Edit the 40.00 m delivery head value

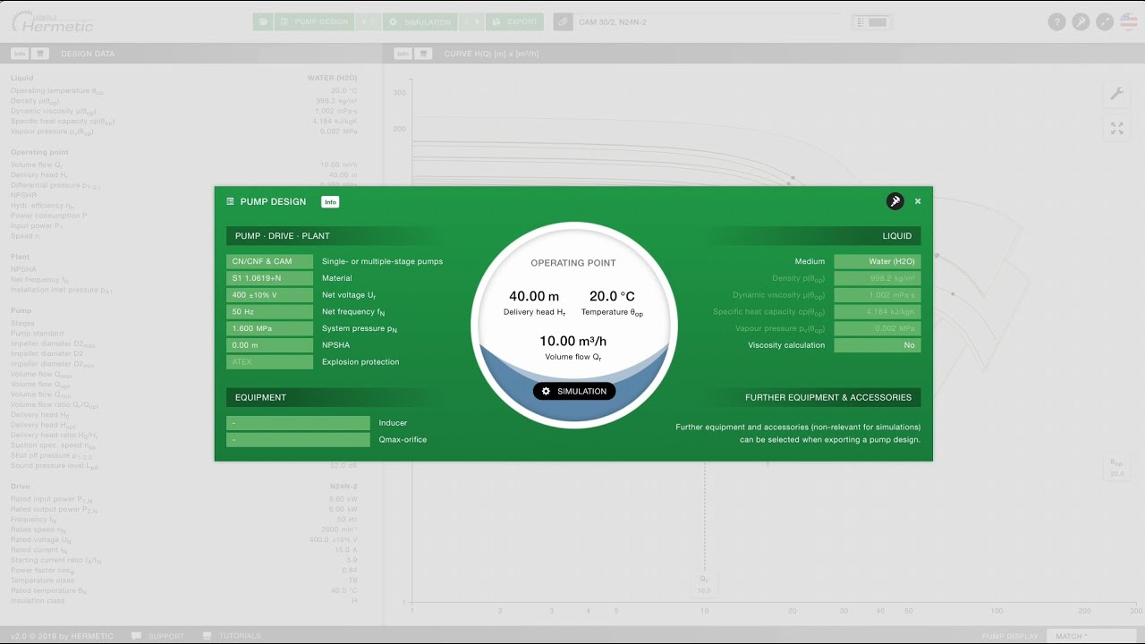[534, 296]
